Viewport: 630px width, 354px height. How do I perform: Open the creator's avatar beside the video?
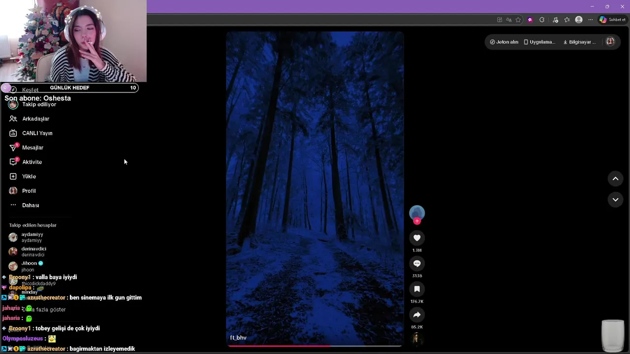coord(417,212)
